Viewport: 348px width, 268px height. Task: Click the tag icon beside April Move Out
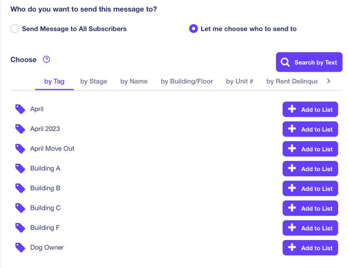coord(20,149)
